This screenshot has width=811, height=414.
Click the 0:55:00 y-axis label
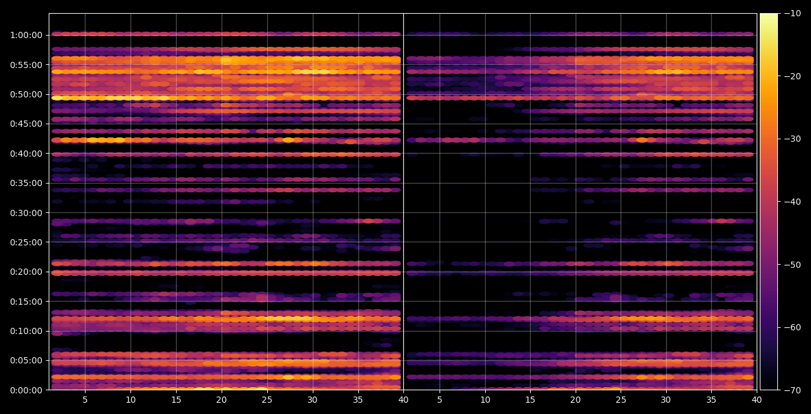pos(26,64)
